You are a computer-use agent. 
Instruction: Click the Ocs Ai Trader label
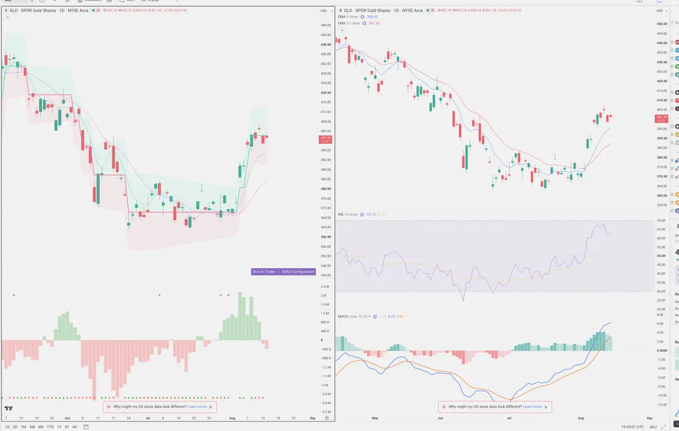point(264,271)
